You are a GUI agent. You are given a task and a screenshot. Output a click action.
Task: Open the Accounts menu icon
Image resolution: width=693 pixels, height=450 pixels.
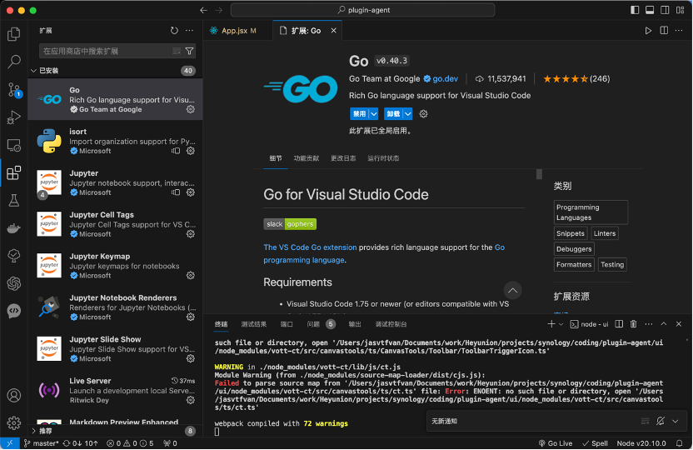click(x=13, y=395)
